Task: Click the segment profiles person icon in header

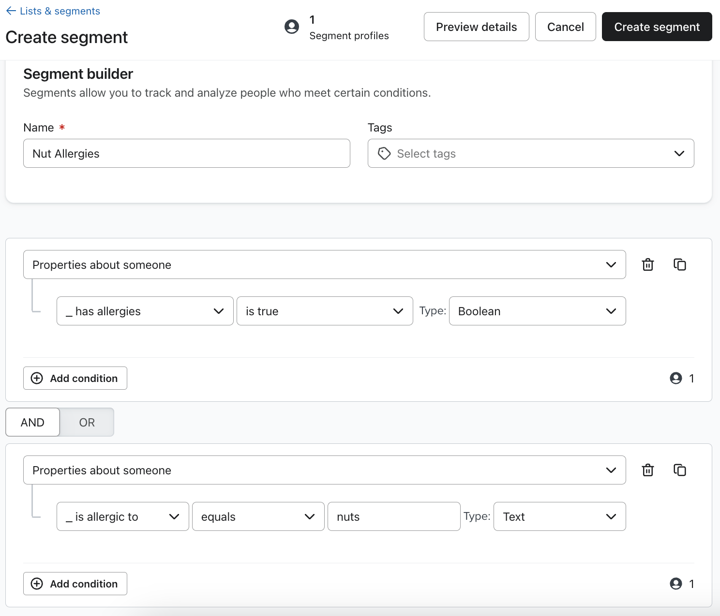Action: [x=292, y=27]
